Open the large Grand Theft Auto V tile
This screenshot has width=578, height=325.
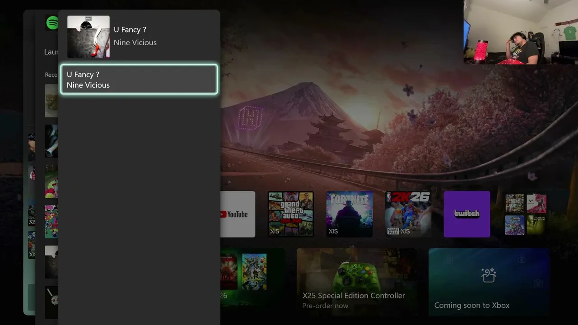point(291,214)
